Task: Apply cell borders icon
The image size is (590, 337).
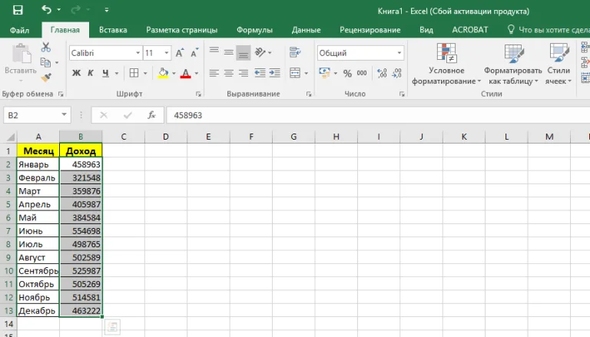Action: 134,73
